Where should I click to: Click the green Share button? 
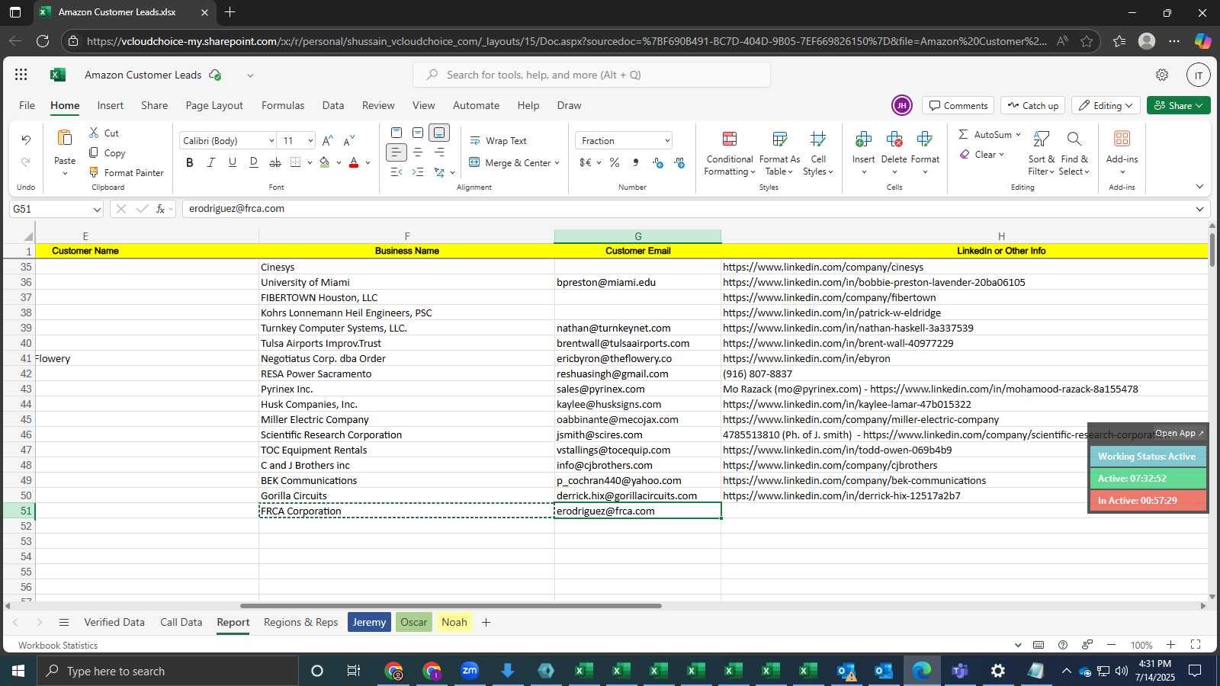pyautogui.click(x=1178, y=106)
